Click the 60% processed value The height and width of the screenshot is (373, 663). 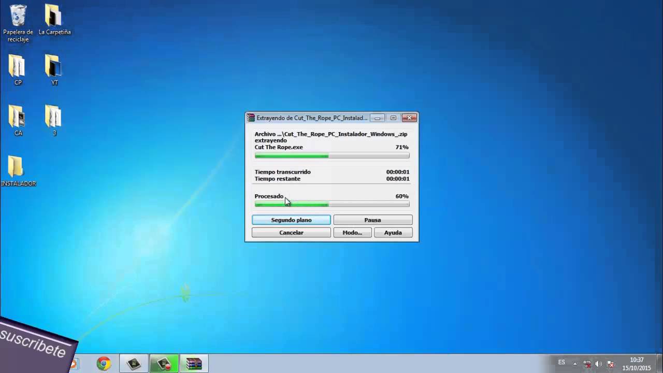pyautogui.click(x=402, y=196)
